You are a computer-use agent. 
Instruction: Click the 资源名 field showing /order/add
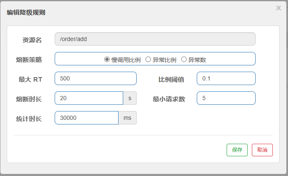coord(155,39)
